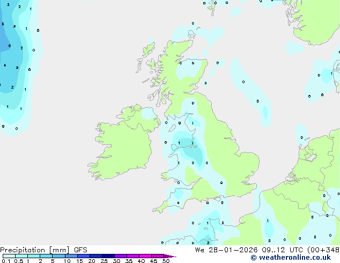Click the "3" precipitation value on the map
Image resolution: width=340 pixels, height=263 pixels.
pos(8,4)
